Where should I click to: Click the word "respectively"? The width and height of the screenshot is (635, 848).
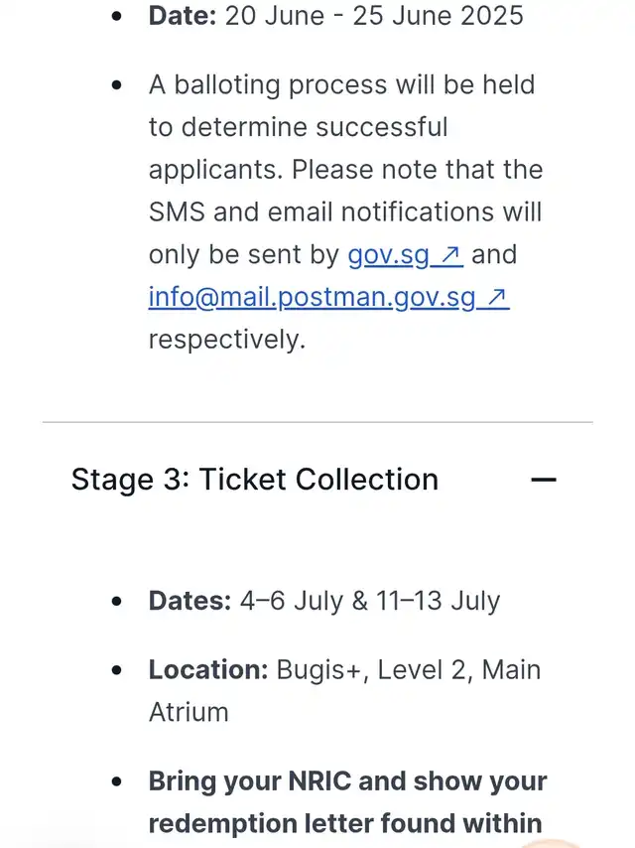point(227,340)
